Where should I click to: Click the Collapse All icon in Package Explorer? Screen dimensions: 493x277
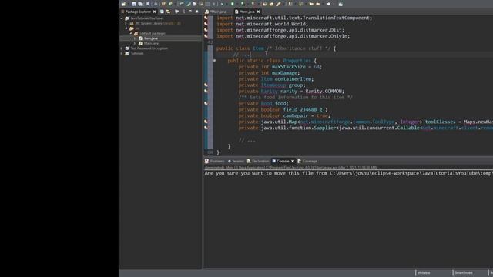[x=162, y=12]
